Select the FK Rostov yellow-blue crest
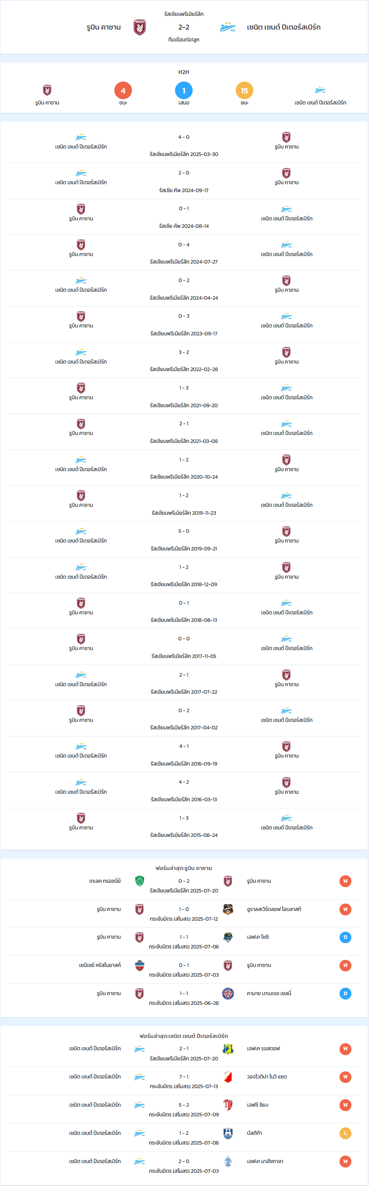This screenshot has width=369, height=1186. click(x=228, y=1049)
